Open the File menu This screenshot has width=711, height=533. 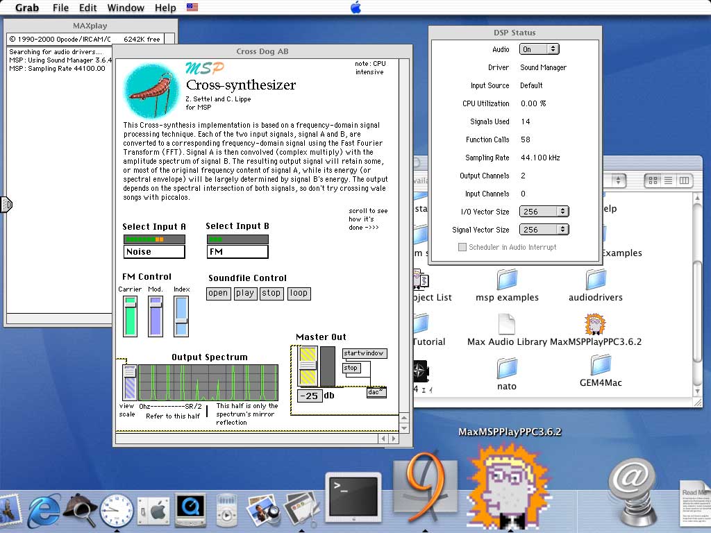point(60,8)
